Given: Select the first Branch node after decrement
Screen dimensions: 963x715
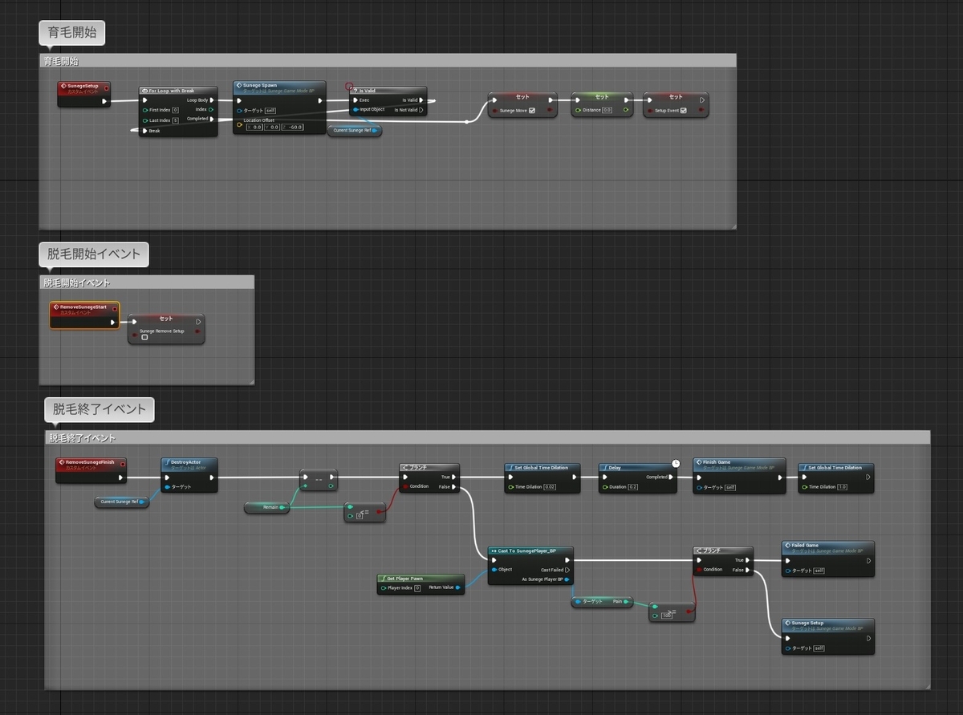Looking at the screenshot, I should click(429, 477).
